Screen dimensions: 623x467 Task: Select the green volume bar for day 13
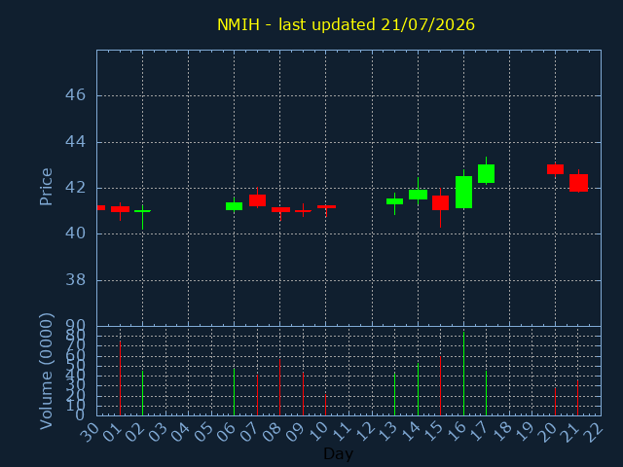(394, 394)
